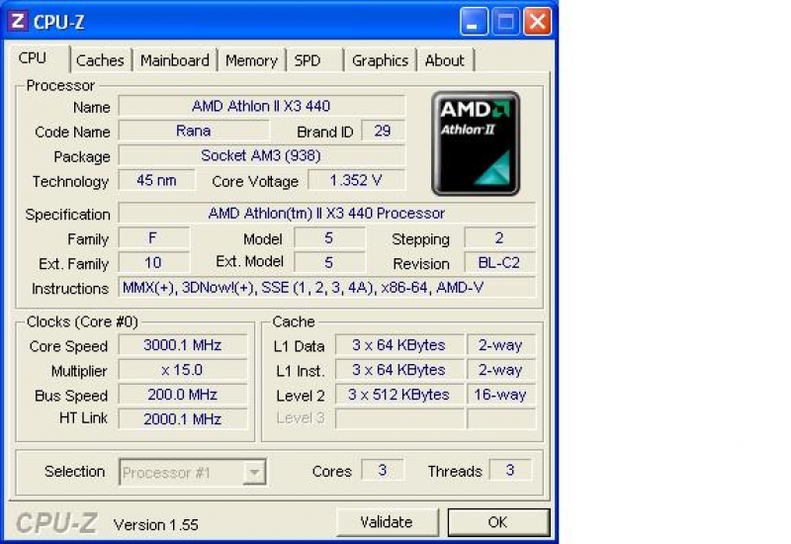The image size is (791, 544).
Task: Click the Name field AMD Athlon II X3 440
Action: [x=261, y=106]
